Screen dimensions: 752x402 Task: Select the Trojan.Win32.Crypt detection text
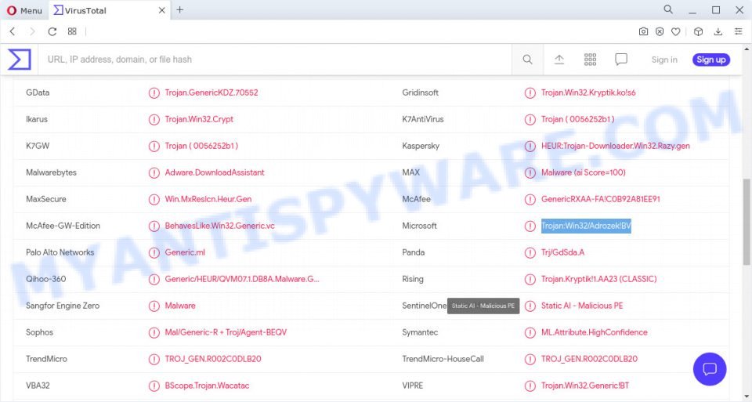199,119
